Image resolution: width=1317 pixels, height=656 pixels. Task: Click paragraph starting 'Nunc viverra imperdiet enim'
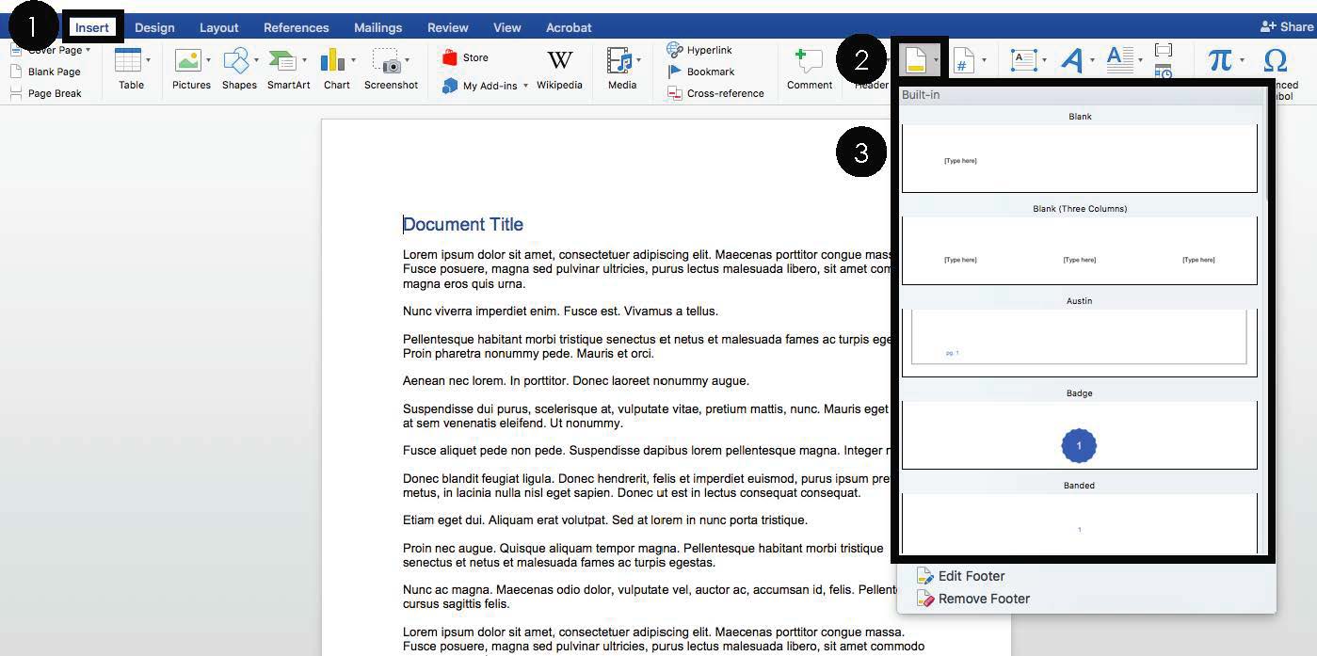pyautogui.click(x=560, y=311)
